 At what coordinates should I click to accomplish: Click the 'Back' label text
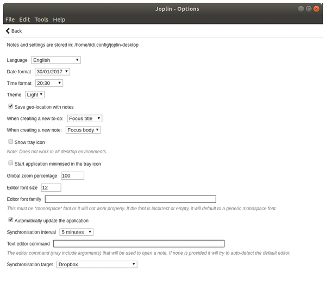click(x=16, y=31)
